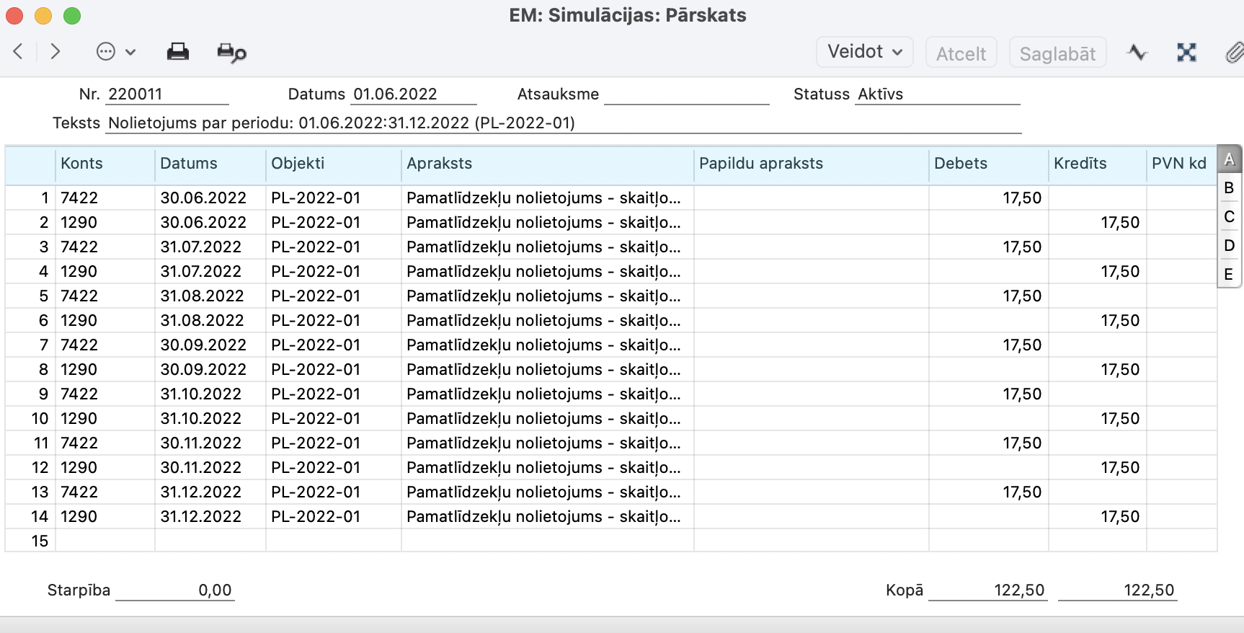Select tab E of the matrix
This screenshot has width=1244, height=633.
click(x=1230, y=275)
